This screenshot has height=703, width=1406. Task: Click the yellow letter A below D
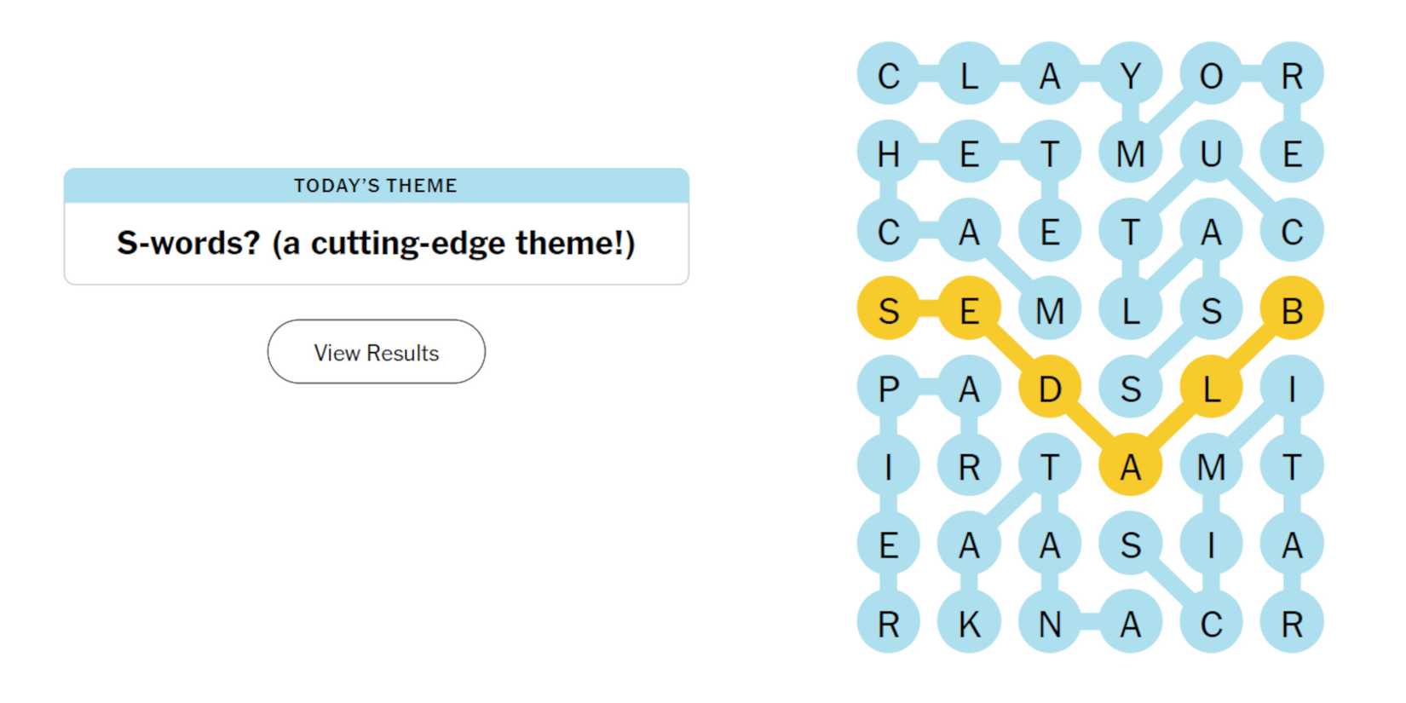pyautogui.click(x=1131, y=464)
